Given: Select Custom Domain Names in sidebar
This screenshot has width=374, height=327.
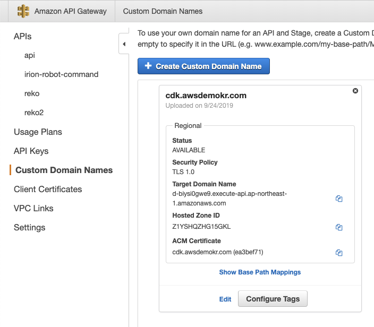Looking at the screenshot, I should click(x=64, y=170).
